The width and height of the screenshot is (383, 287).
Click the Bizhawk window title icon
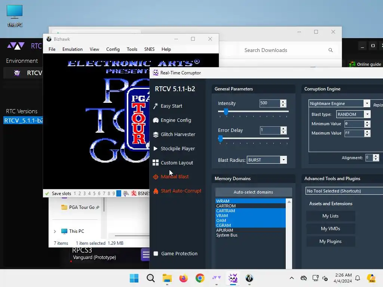49,39
